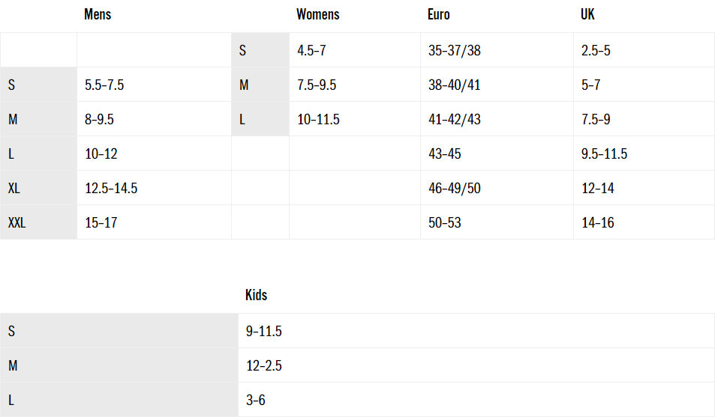Click the Mens column header
Screen dimensions: 715x417
(98, 15)
